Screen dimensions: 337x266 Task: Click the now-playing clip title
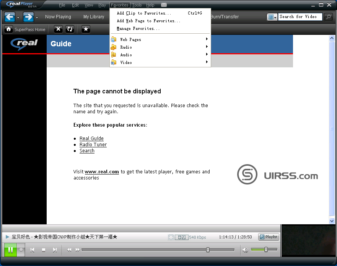tap(65, 237)
